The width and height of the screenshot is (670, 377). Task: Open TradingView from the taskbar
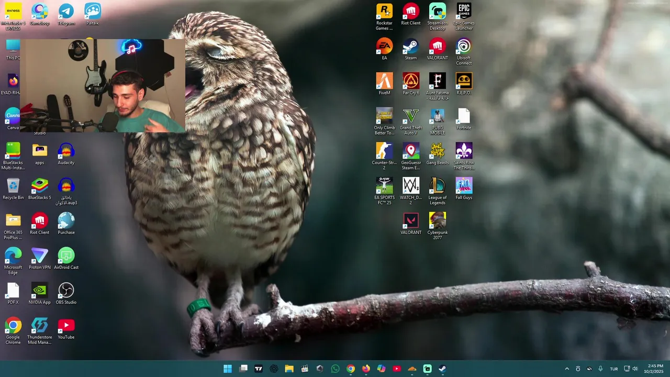259,369
